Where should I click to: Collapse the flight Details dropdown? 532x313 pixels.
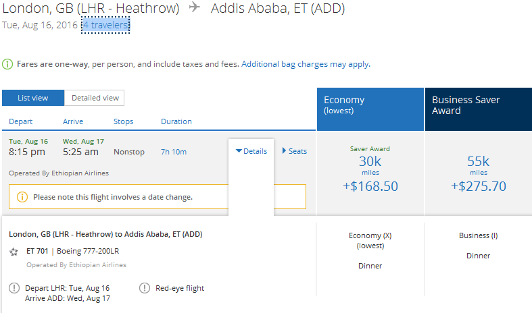click(251, 151)
